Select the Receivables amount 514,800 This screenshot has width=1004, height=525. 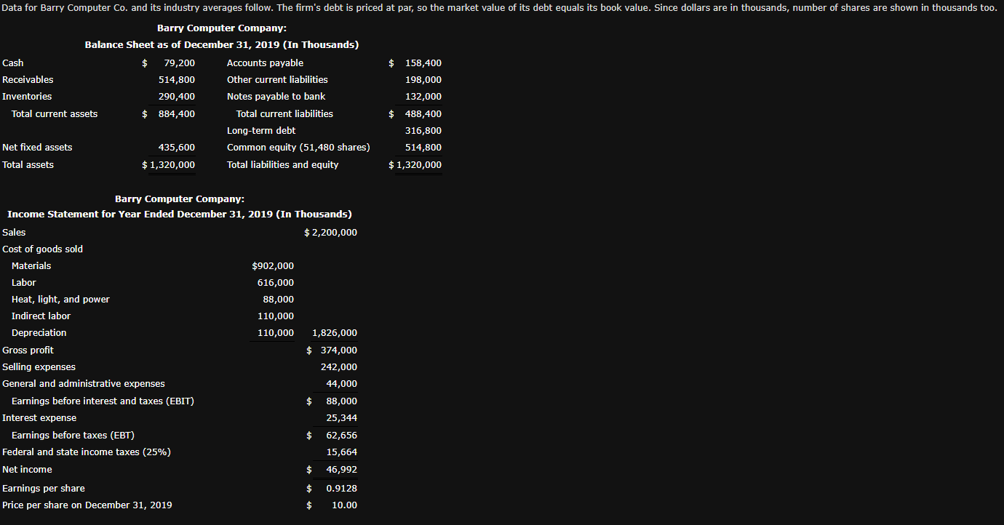[177, 80]
